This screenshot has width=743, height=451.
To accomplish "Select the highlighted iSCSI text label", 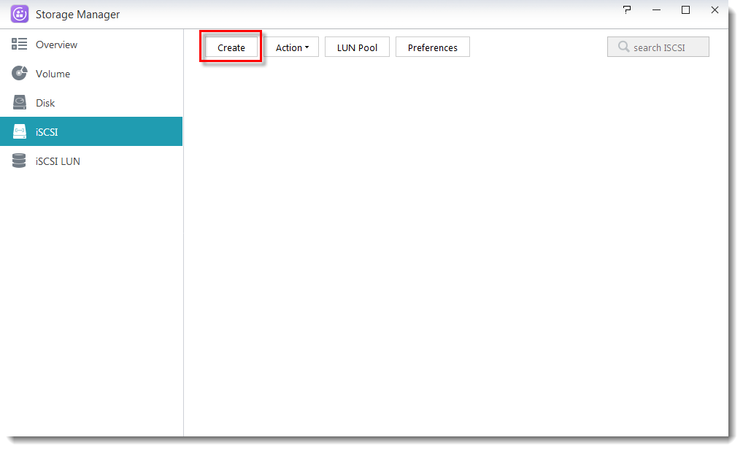I will [47, 132].
